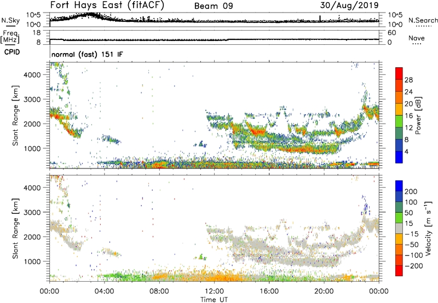The width and height of the screenshot is (438, 303).
Task: Click the frequency trace line in second panel
Action: 214,40
